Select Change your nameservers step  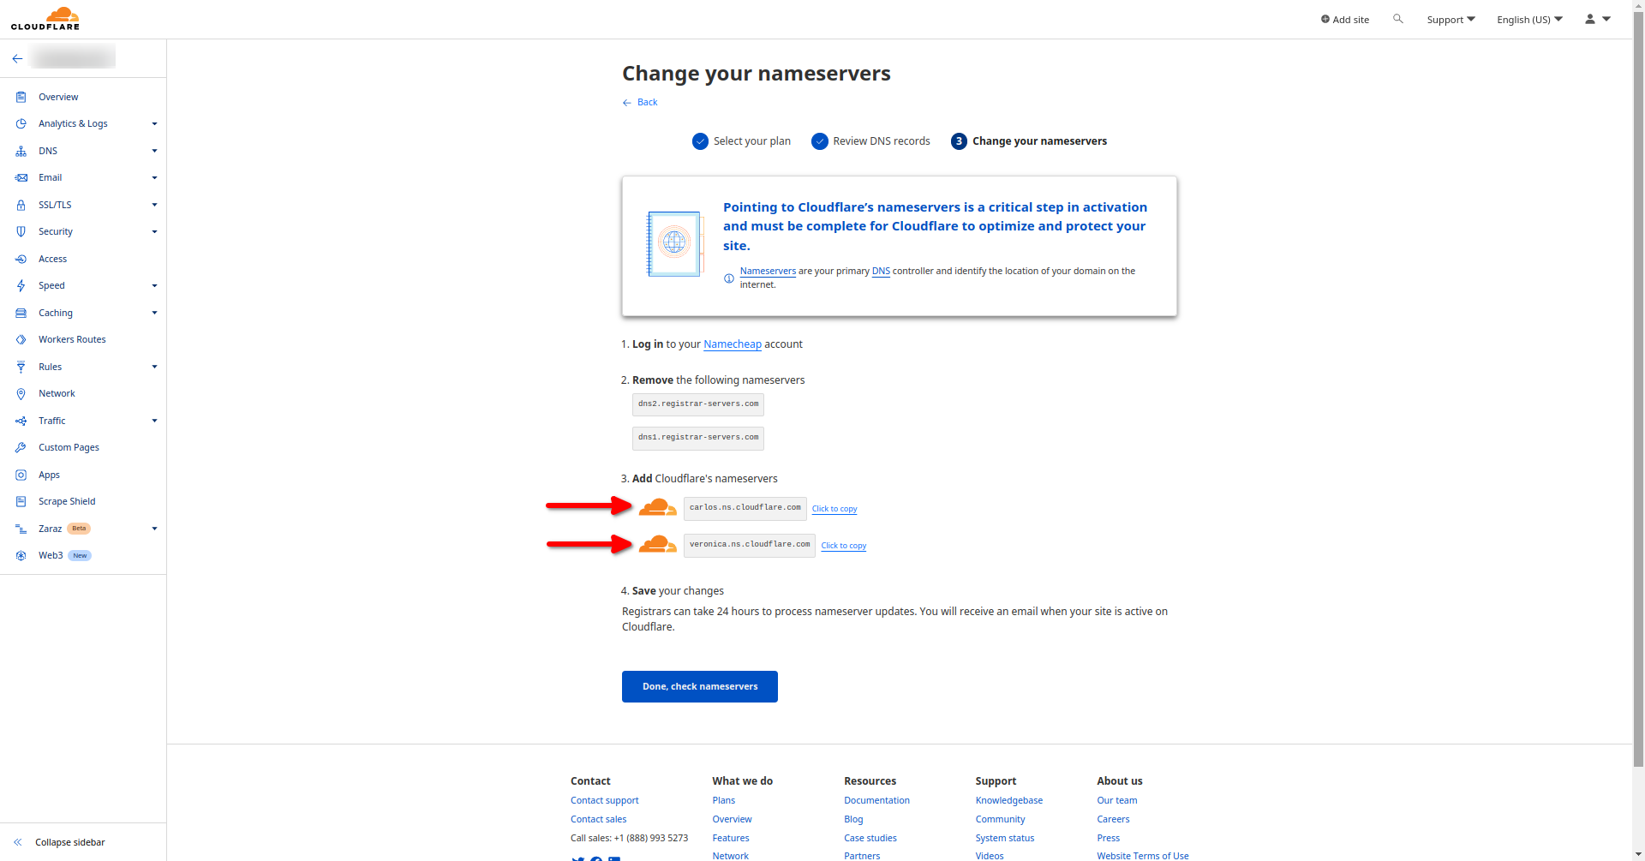(x=1029, y=141)
